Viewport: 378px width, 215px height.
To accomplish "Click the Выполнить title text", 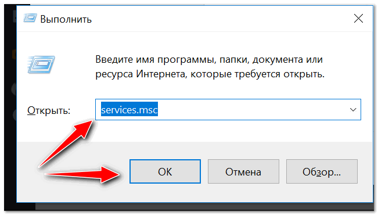I will 66,19.
